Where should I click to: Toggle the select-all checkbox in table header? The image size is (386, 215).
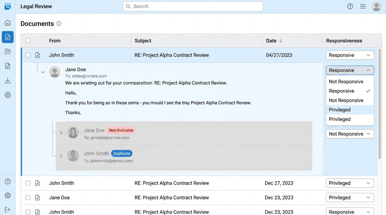[28, 41]
